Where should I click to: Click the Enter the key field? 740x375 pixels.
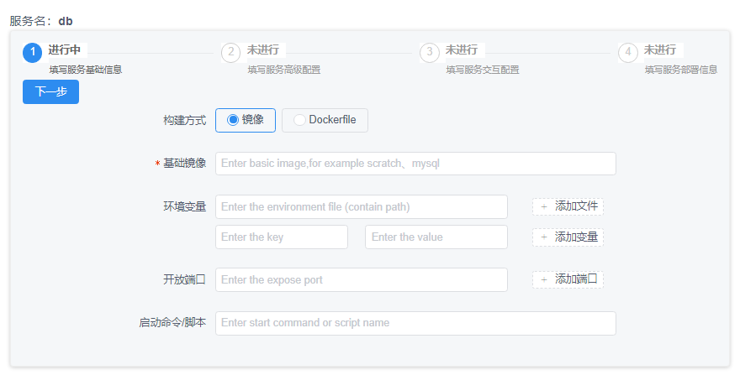pos(282,237)
